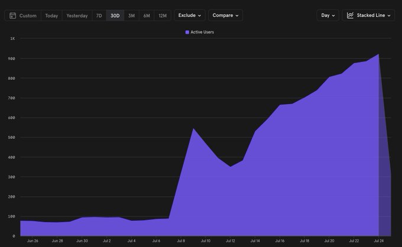Select the Yesterday time range

pos(77,15)
